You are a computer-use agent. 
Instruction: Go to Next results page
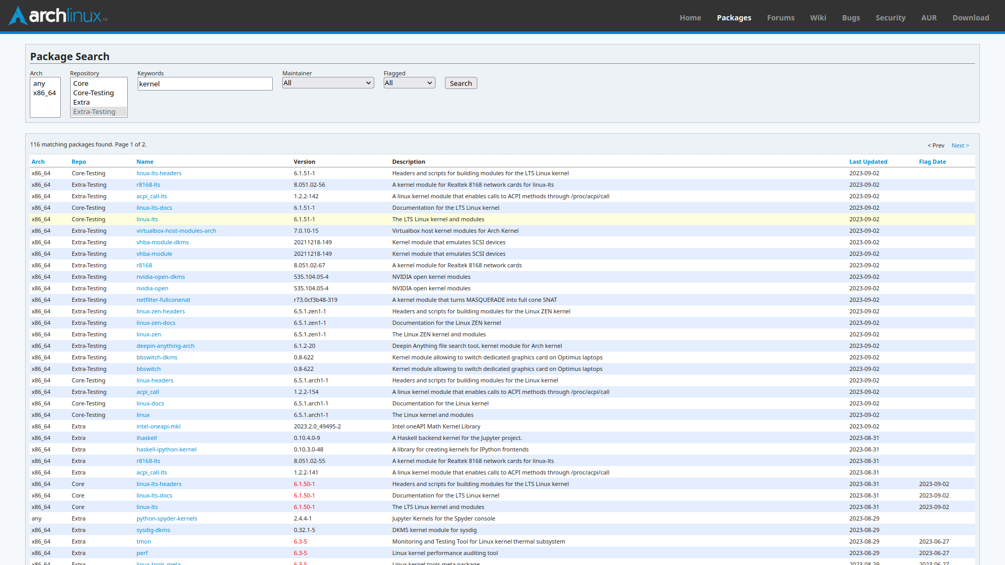tap(960, 145)
